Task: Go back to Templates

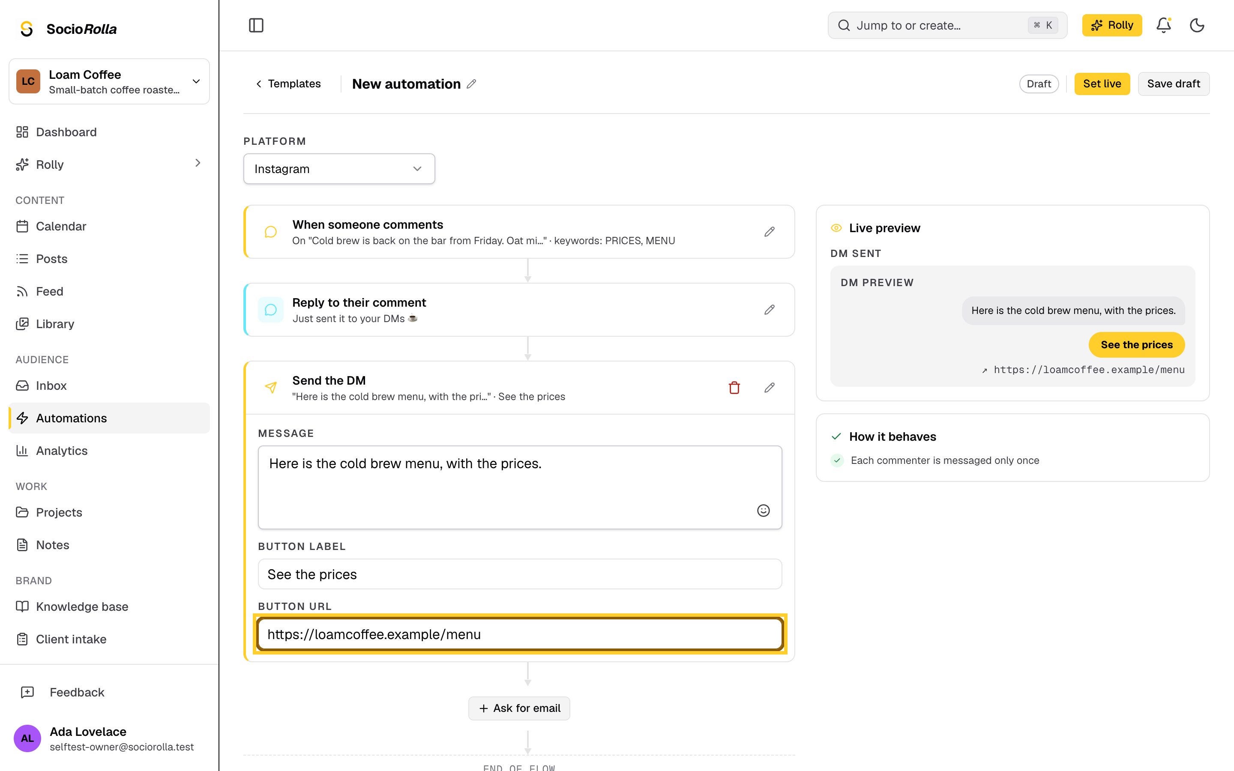Action: coord(288,84)
